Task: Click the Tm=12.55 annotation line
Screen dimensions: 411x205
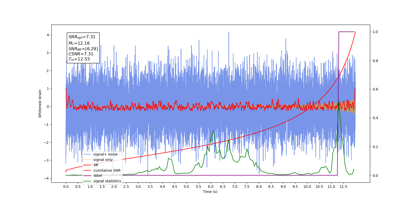Action: pyautogui.click(x=79, y=59)
